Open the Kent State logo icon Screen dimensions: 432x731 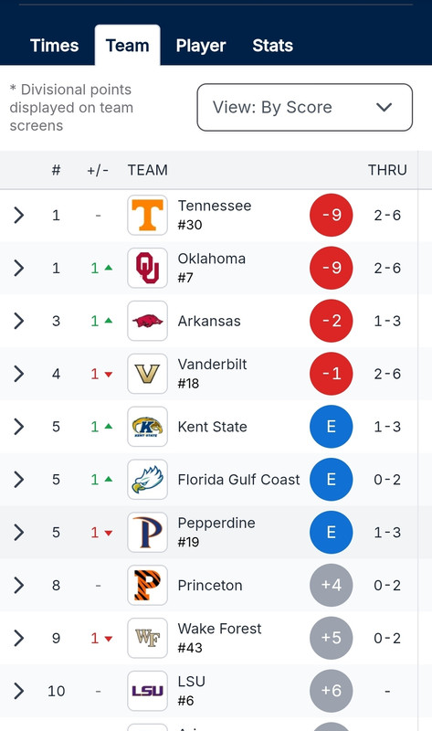147,427
